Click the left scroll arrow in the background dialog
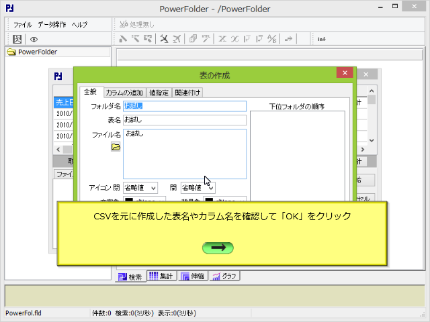Viewport: 430px width, 322px height. [x=58, y=150]
